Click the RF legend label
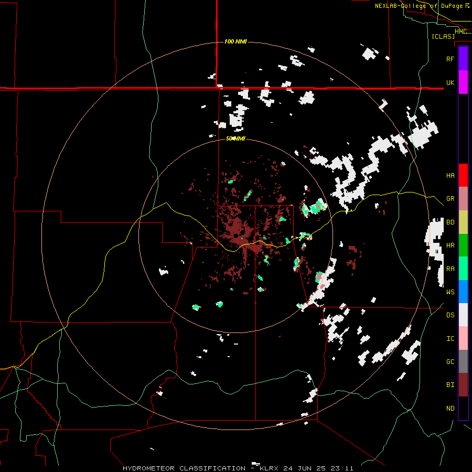This screenshot has width=472, height=472. pyautogui.click(x=450, y=59)
